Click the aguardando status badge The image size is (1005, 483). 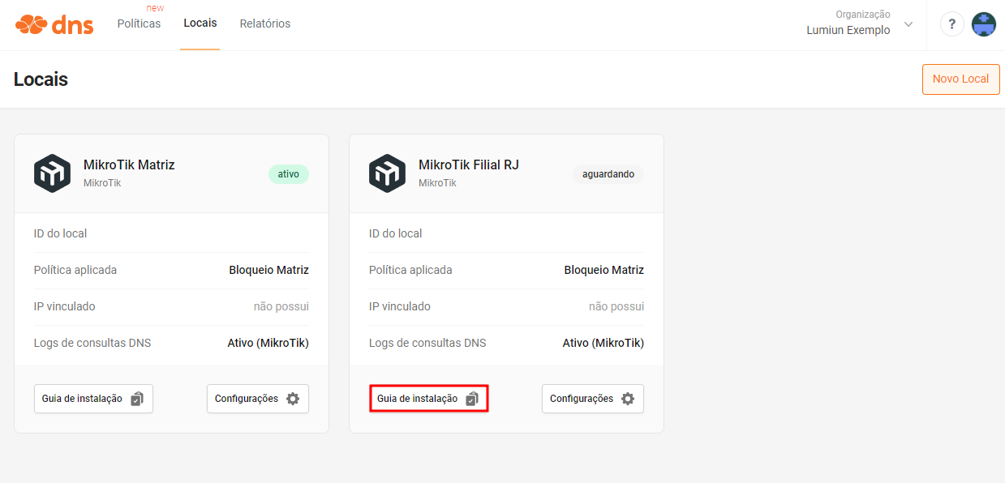[608, 174]
